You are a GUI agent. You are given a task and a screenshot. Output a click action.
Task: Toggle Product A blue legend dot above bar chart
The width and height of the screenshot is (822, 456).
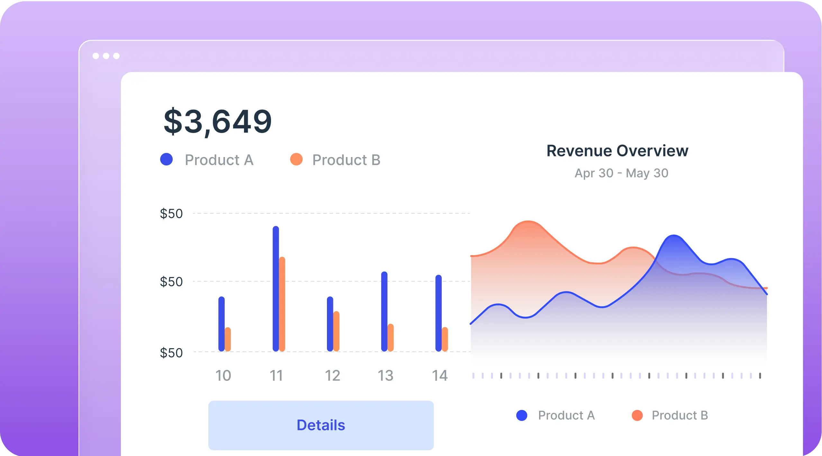coord(167,159)
